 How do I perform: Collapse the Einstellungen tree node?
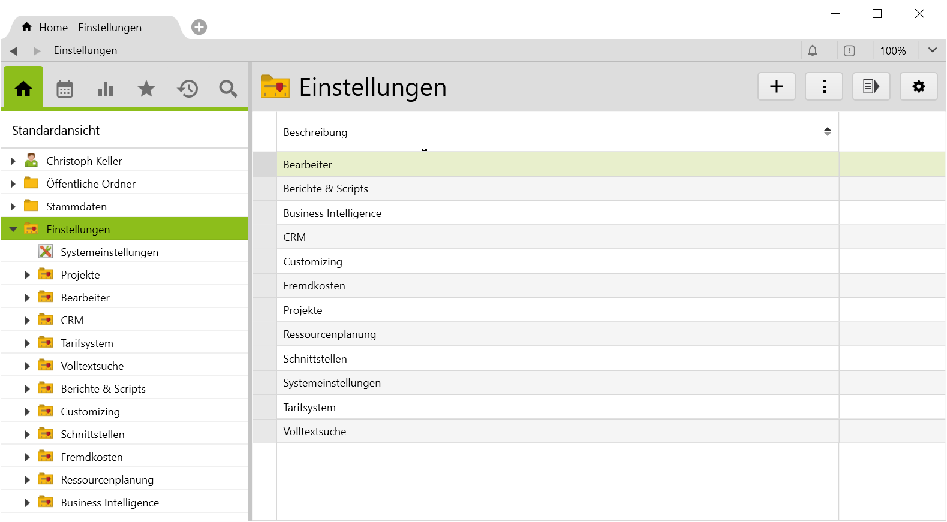(13, 230)
